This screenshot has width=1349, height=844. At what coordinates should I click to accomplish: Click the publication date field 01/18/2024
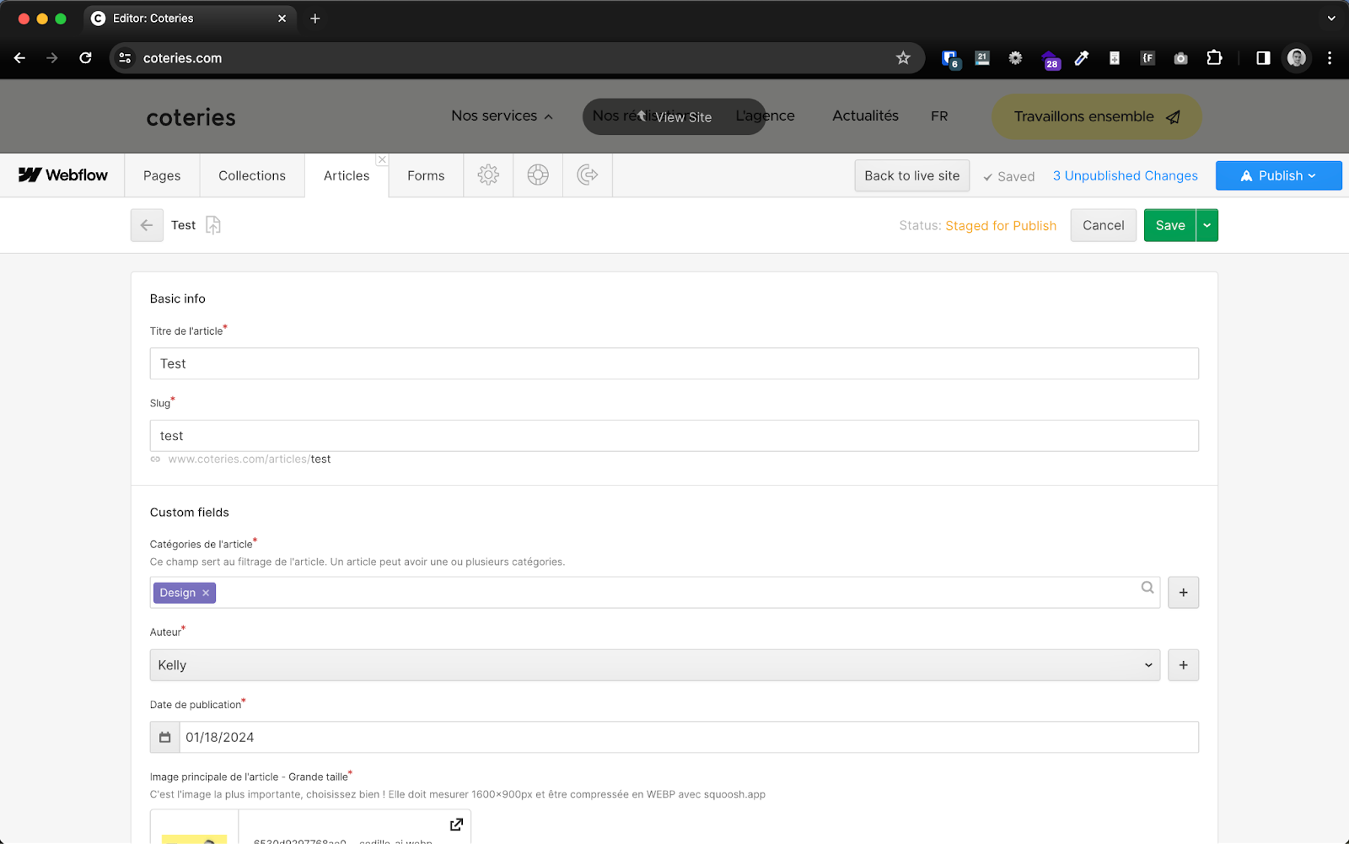pos(689,737)
